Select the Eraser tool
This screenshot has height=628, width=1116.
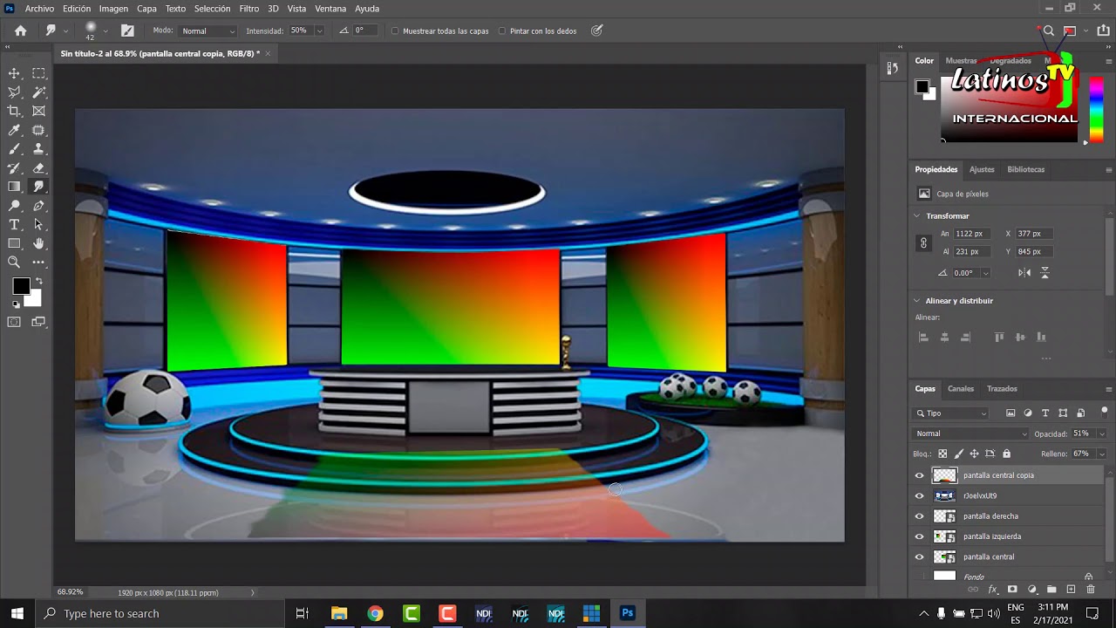[39, 168]
